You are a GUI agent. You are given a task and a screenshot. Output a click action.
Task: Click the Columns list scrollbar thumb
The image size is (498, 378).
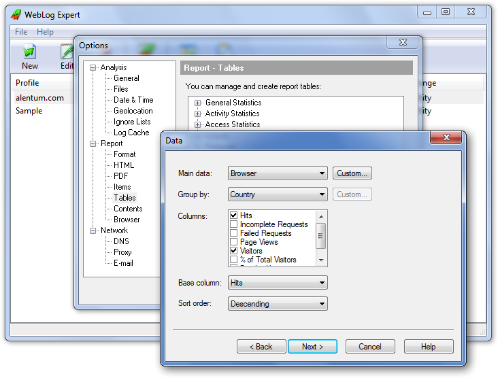(x=321, y=236)
